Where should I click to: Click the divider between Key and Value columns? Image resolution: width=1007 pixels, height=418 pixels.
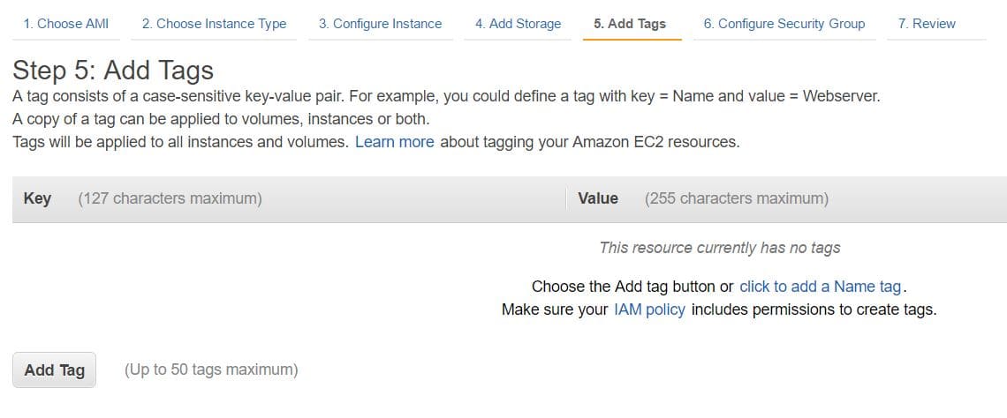(565, 199)
